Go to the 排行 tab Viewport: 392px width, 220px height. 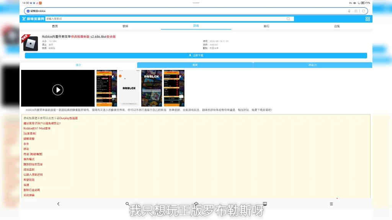(266, 26)
